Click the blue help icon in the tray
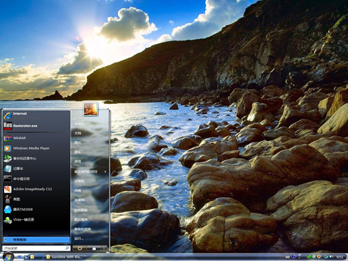 pos(293,256)
